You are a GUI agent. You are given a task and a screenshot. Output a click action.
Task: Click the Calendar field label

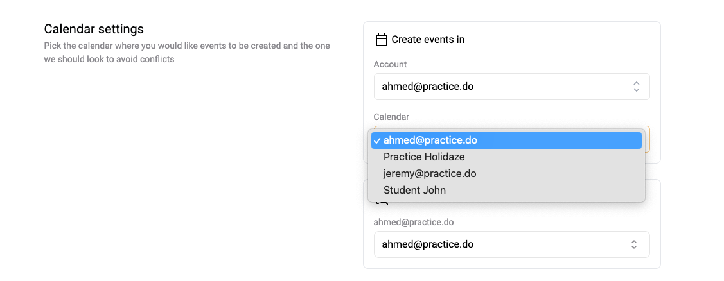point(392,117)
